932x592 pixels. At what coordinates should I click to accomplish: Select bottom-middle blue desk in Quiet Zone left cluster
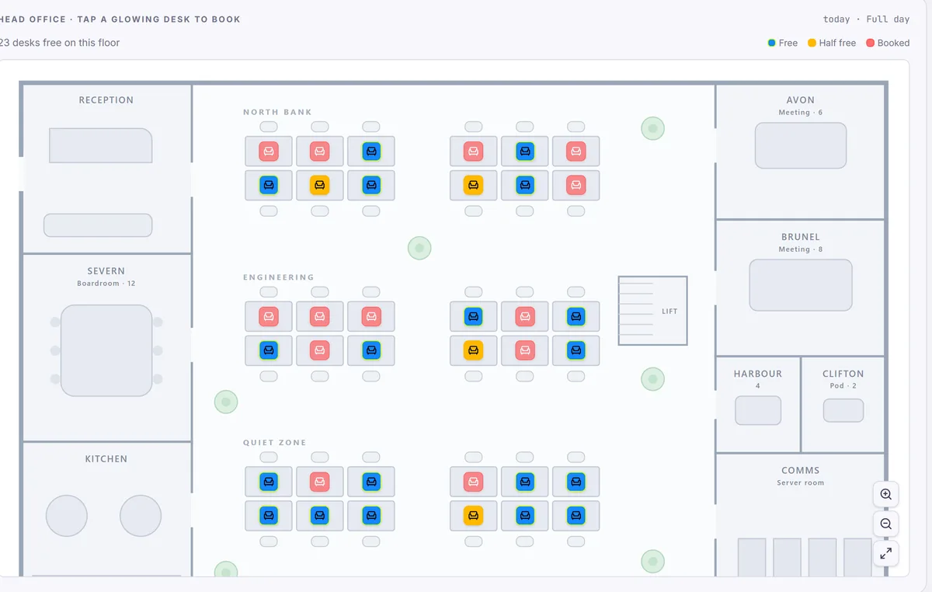tap(320, 515)
